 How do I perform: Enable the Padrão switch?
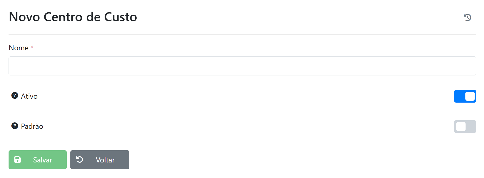(465, 127)
